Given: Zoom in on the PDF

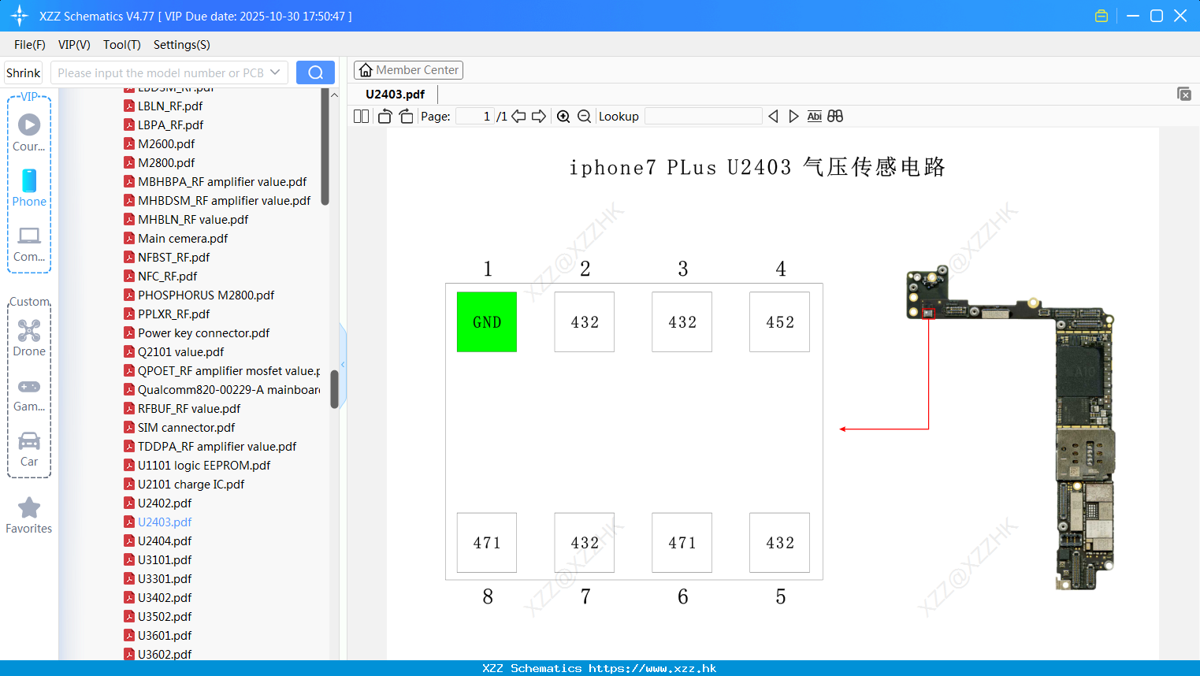Looking at the screenshot, I should (563, 117).
